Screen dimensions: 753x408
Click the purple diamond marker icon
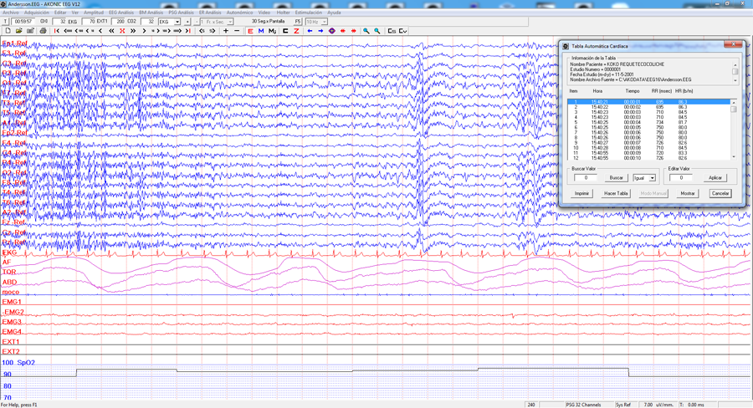point(331,31)
